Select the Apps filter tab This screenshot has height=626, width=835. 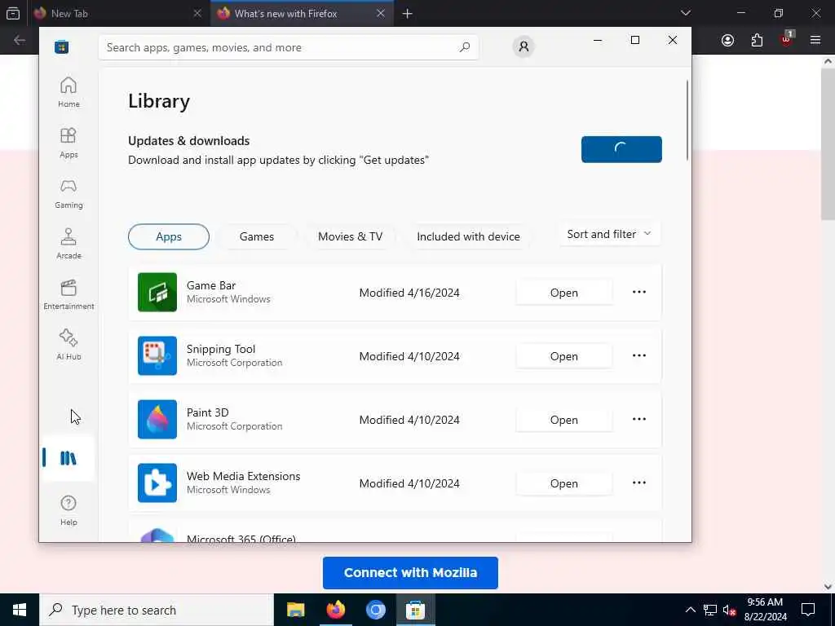coord(169,236)
